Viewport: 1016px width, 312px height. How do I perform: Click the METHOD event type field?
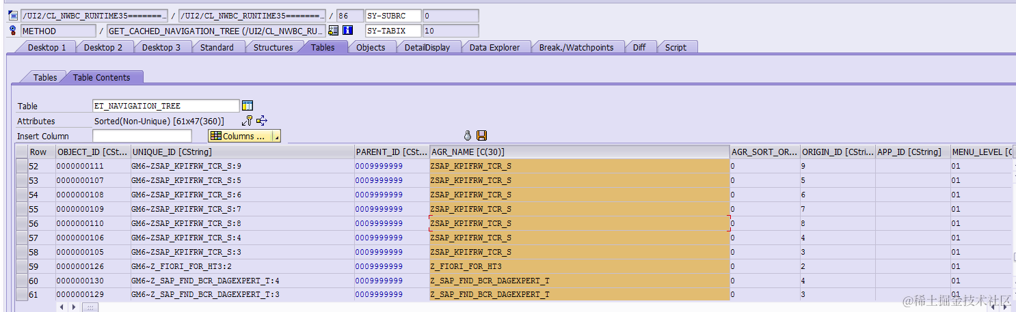(x=58, y=31)
